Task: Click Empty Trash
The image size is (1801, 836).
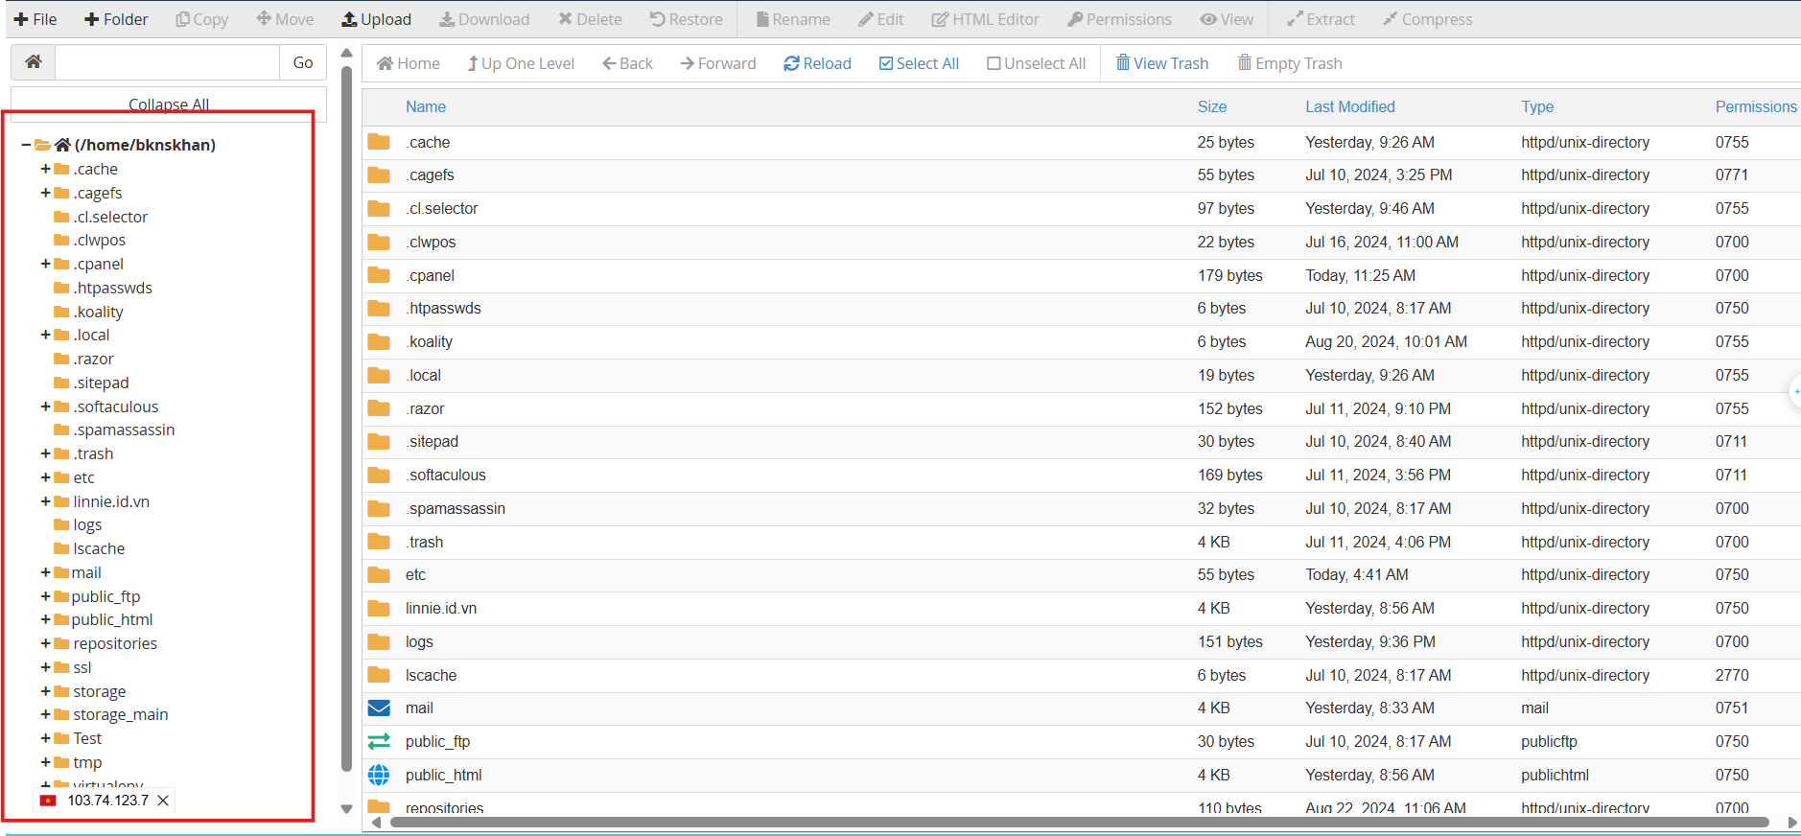Action: (x=1290, y=63)
